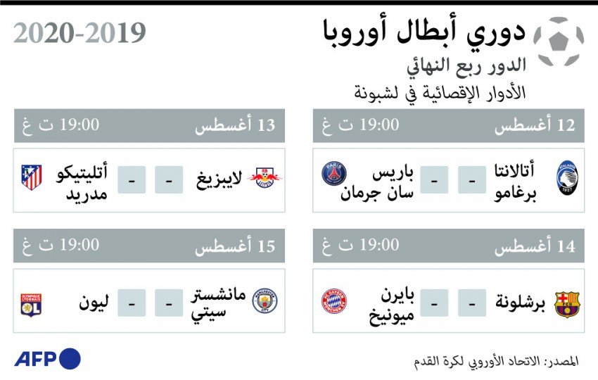Click the Atletico Madrid crest
Image resolution: width=598 pixels, height=380 pixels.
(32, 178)
